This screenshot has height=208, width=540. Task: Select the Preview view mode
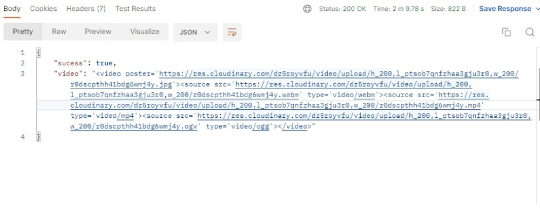click(x=98, y=32)
